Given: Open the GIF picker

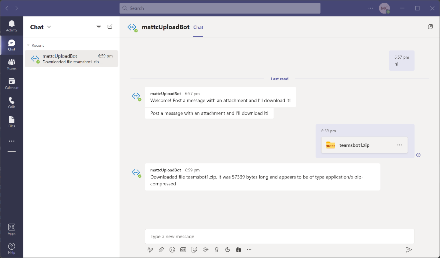Looking at the screenshot, I should pos(183,250).
